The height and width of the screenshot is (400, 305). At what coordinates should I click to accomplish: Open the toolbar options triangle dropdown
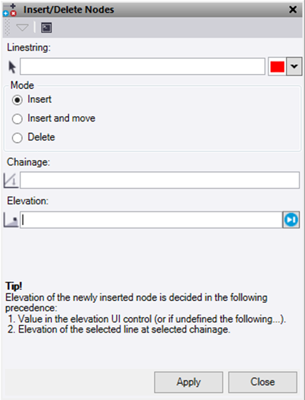click(22, 27)
